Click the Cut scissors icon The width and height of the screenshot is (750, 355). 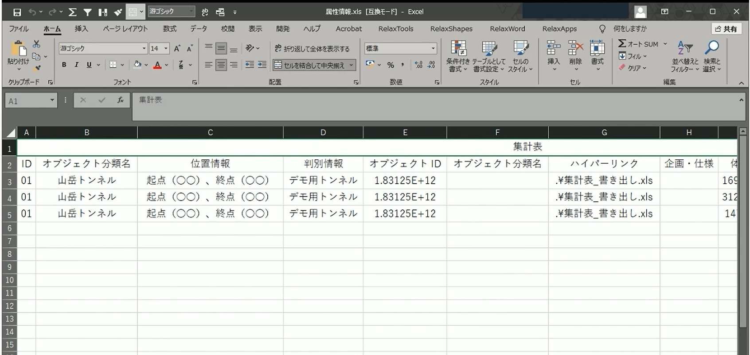36,44
